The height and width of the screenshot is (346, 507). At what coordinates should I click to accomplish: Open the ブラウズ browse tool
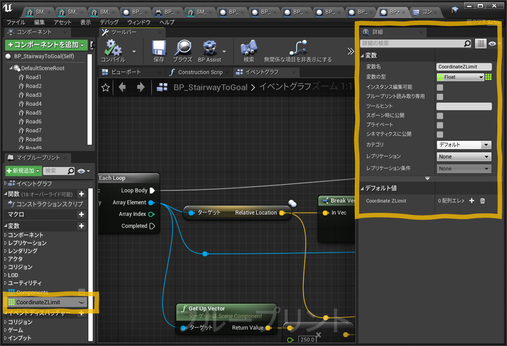coord(183,51)
